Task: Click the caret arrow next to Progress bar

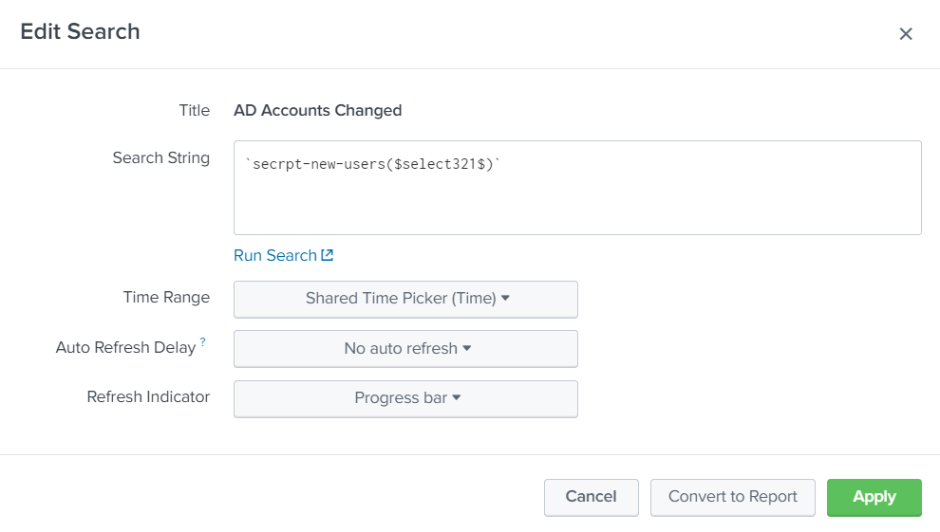Action: pos(457,398)
